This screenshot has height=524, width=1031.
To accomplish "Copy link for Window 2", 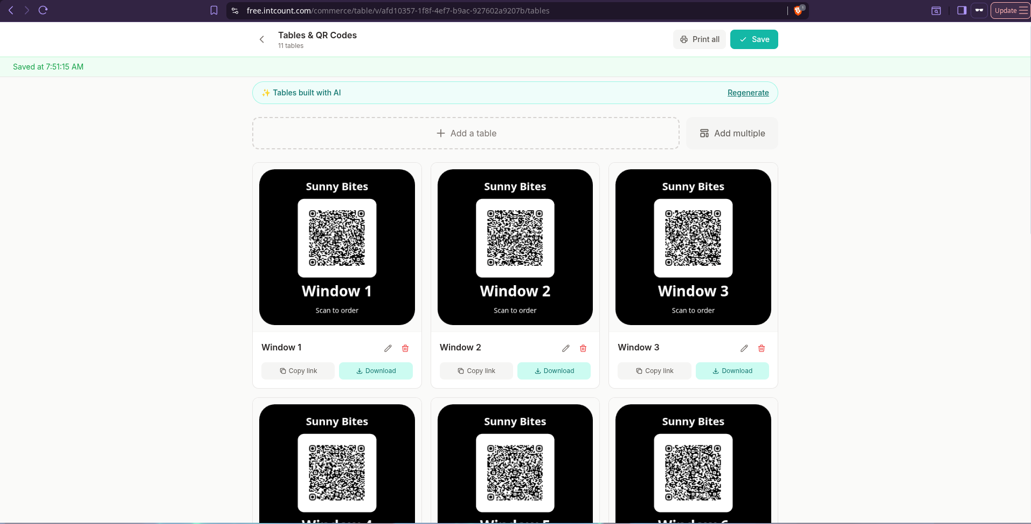I will (476, 371).
